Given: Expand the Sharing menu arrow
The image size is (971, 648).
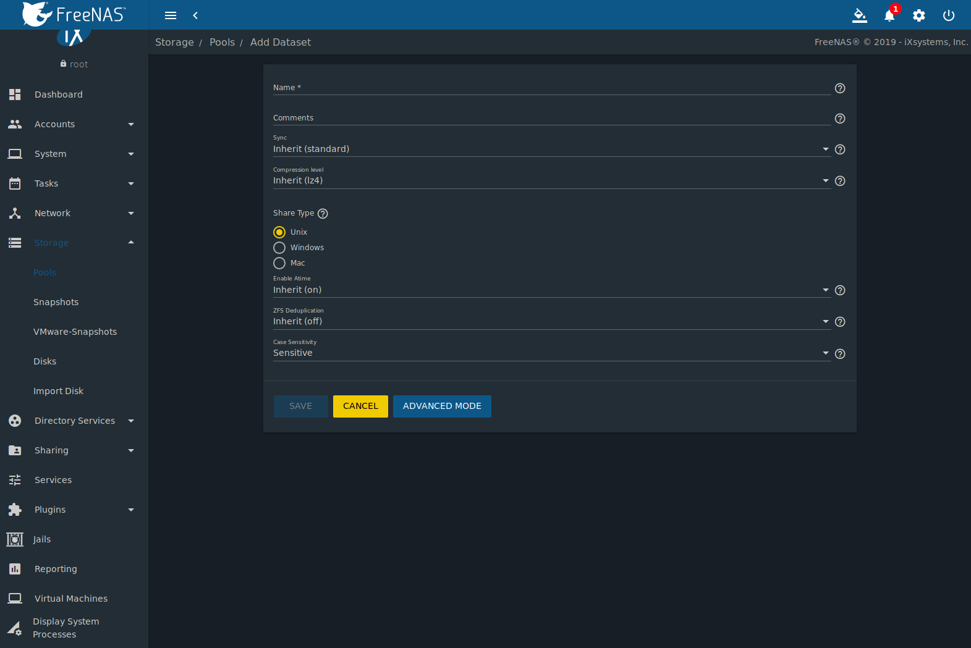Looking at the screenshot, I should tap(131, 450).
